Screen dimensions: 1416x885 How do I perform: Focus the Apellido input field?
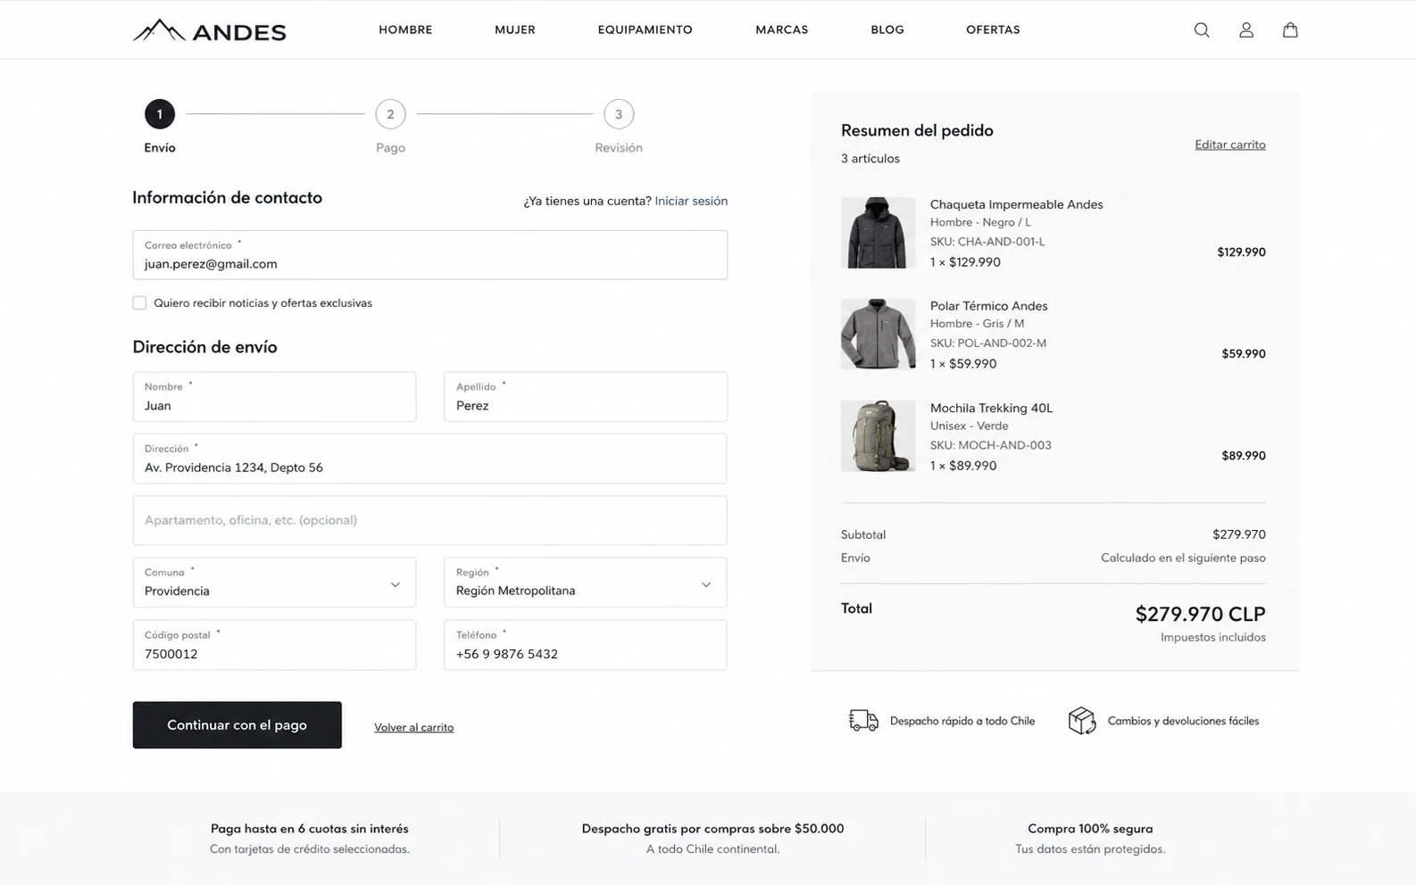tap(586, 397)
